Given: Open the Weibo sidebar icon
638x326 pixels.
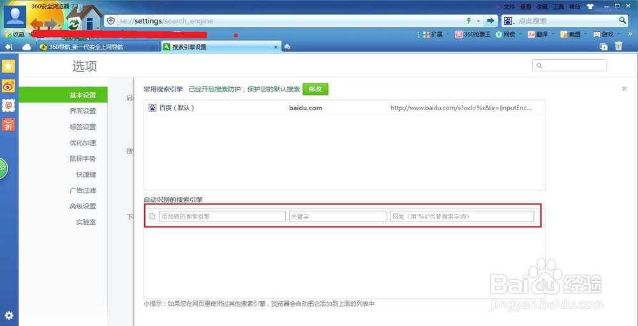Looking at the screenshot, I should click(x=8, y=86).
